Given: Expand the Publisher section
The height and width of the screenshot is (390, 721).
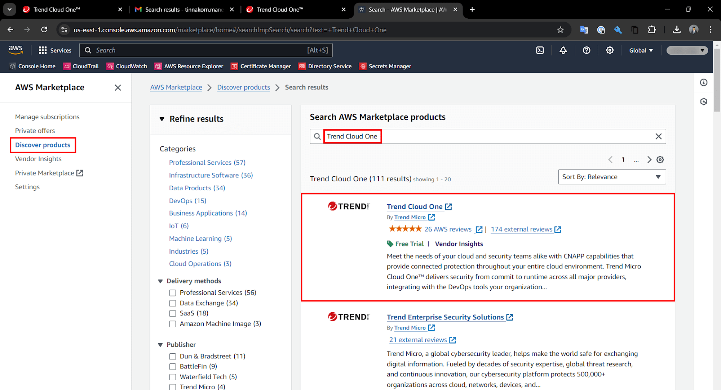Looking at the screenshot, I should [x=161, y=345].
